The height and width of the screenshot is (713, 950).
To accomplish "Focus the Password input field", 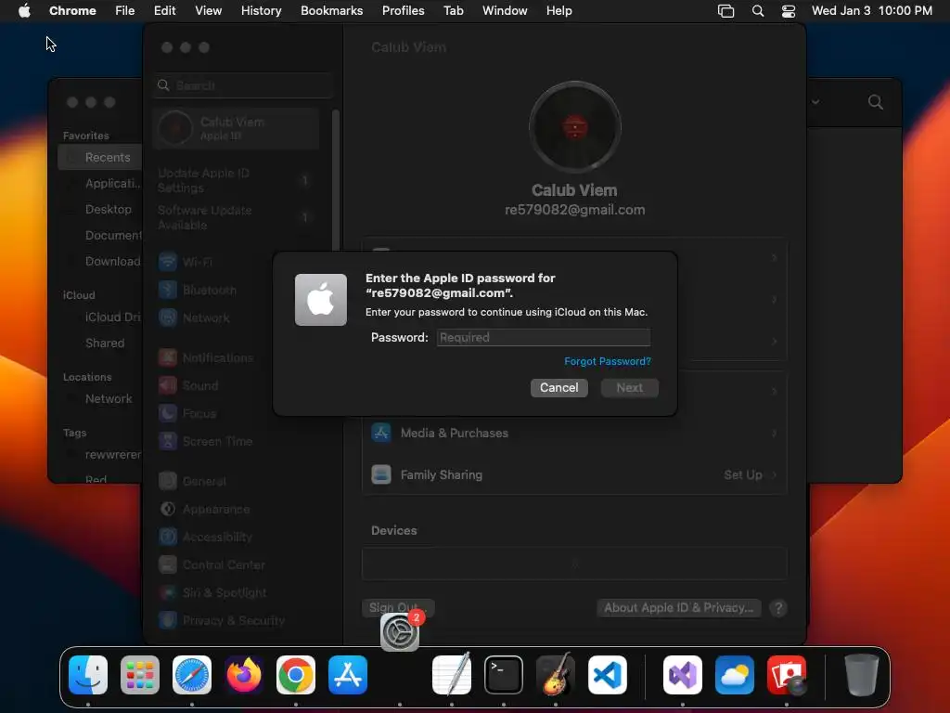I will tap(543, 337).
